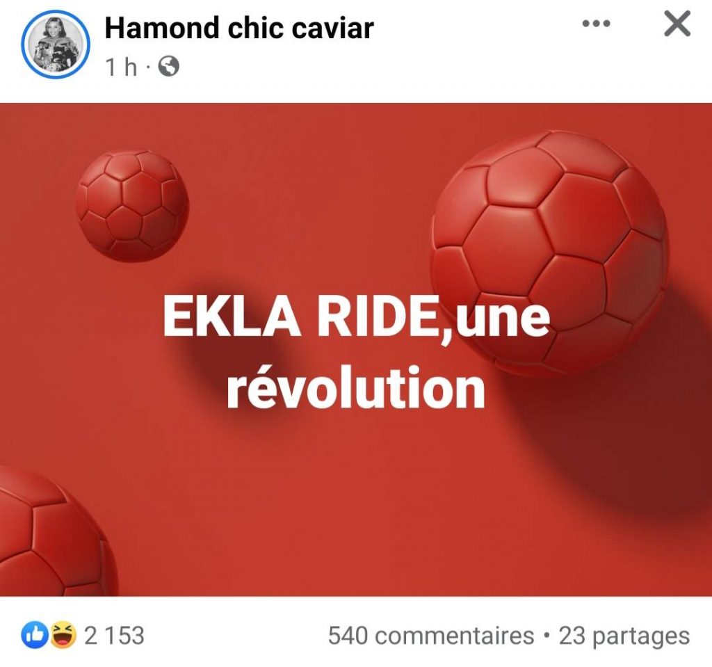
Task: Open the three-dot post options menu
Action: [x=596, y=23]
